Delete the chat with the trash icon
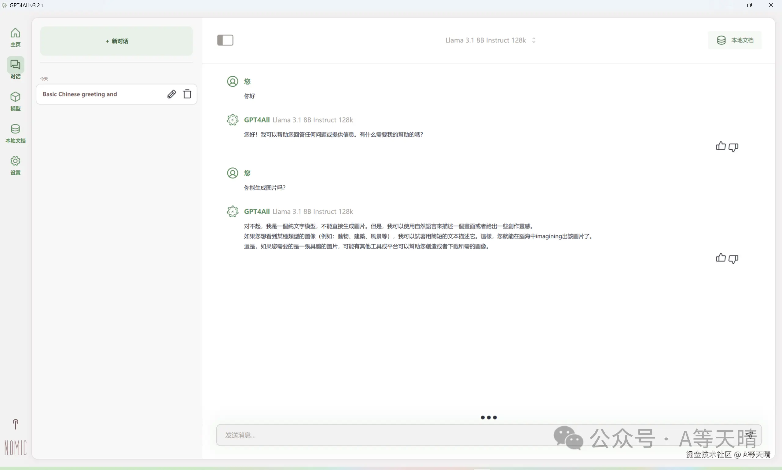Viewport: 782px width, 470px height. (x=187, y=94)
